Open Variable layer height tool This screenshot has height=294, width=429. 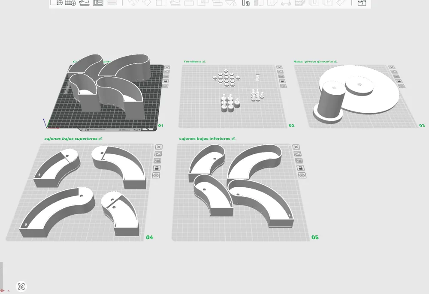tap(112, 3)
